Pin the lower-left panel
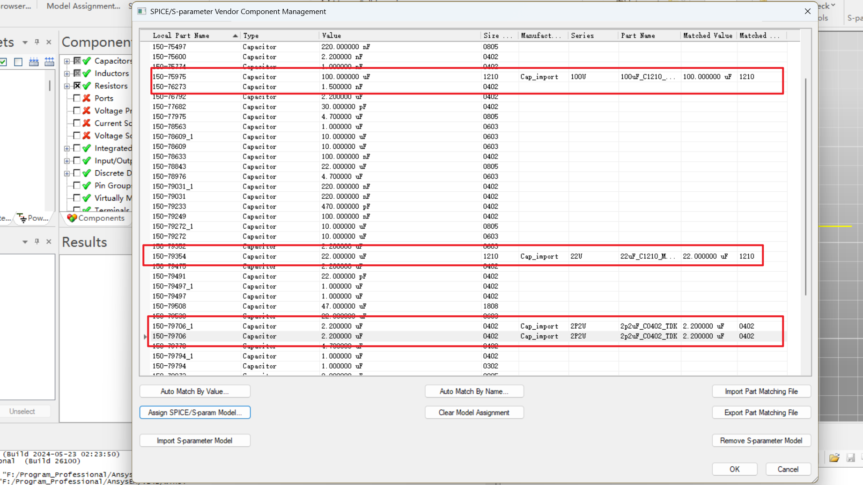The height and width of the screenshot is (485, 863). [37, 241]
